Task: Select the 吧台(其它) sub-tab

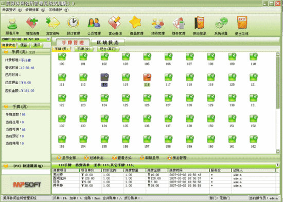Action: click(x=108, y=49)
